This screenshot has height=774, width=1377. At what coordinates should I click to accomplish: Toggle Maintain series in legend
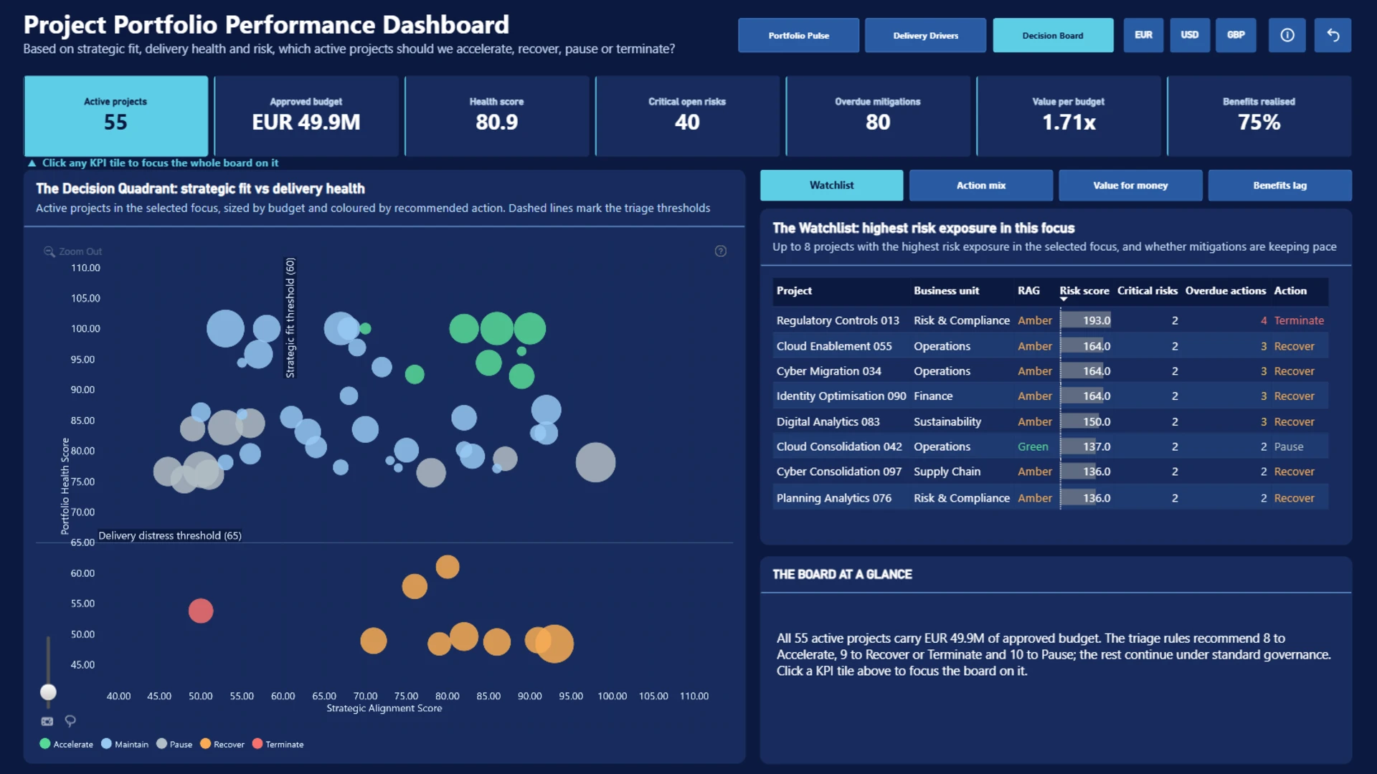click(126, 744)
